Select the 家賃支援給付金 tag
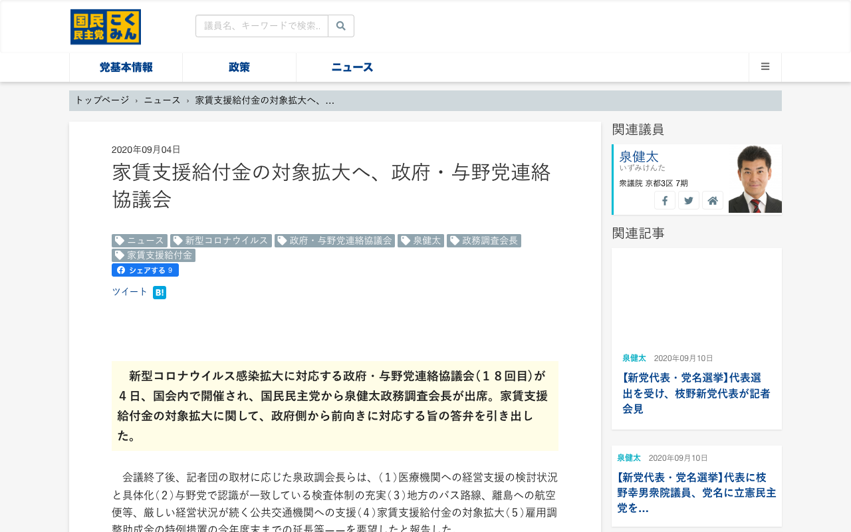 pyautogui.click(x=154, y=255)
